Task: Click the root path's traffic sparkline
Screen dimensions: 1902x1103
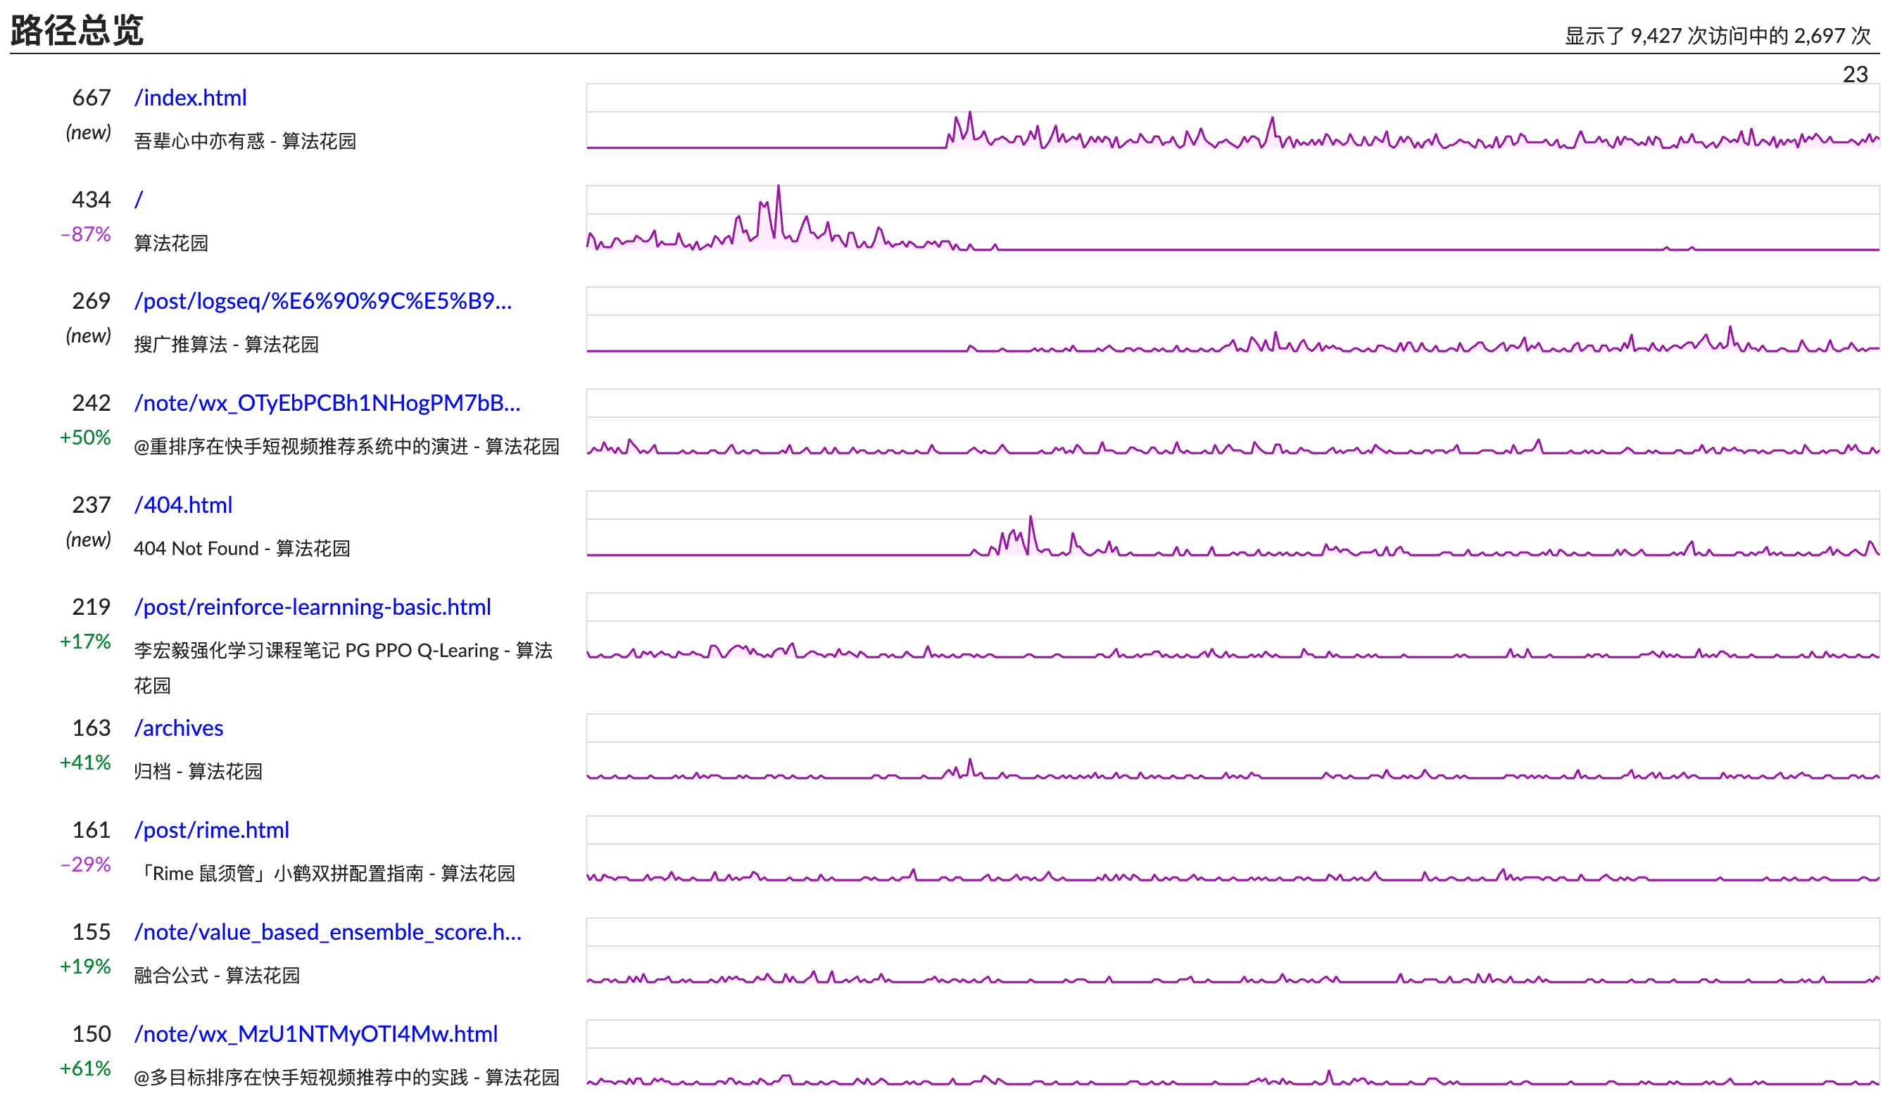Action: pos(1233,219)
